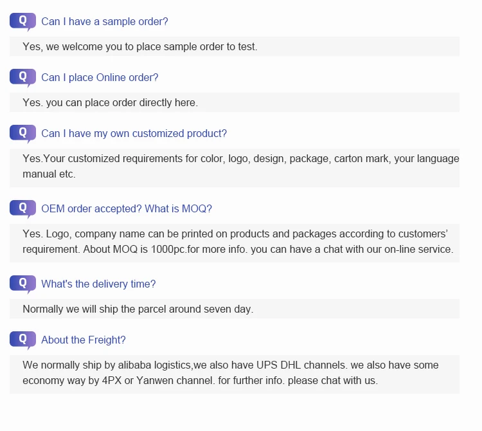
Task: Open "Can I have my own customized product?" question
Action: (x=134, y=134)
